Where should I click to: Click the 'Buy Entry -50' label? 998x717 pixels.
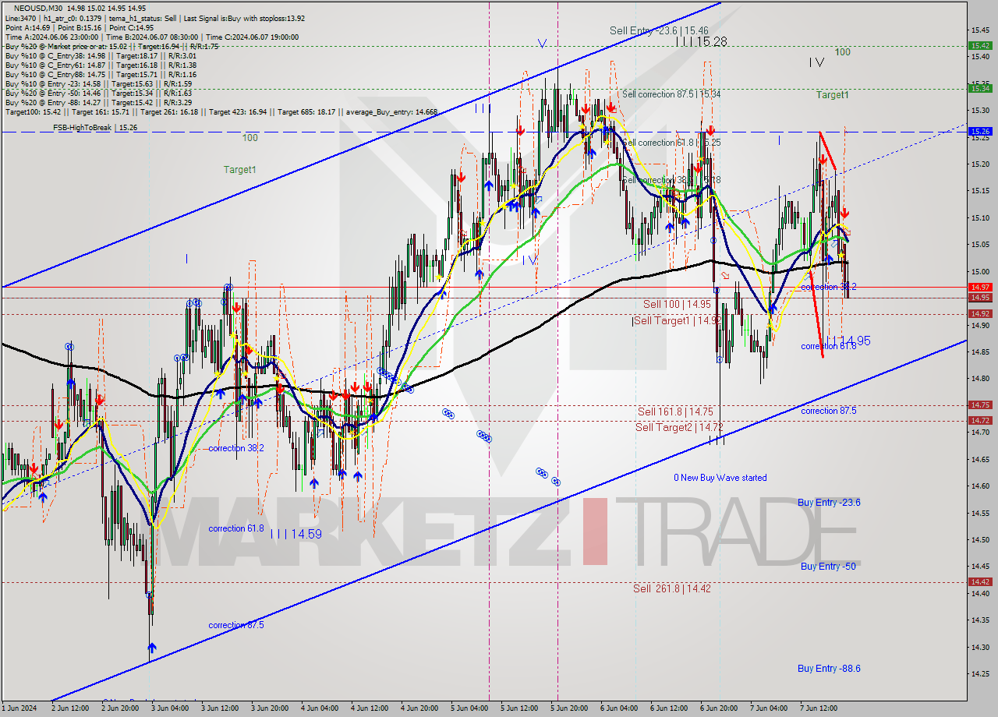click(828, 567)
